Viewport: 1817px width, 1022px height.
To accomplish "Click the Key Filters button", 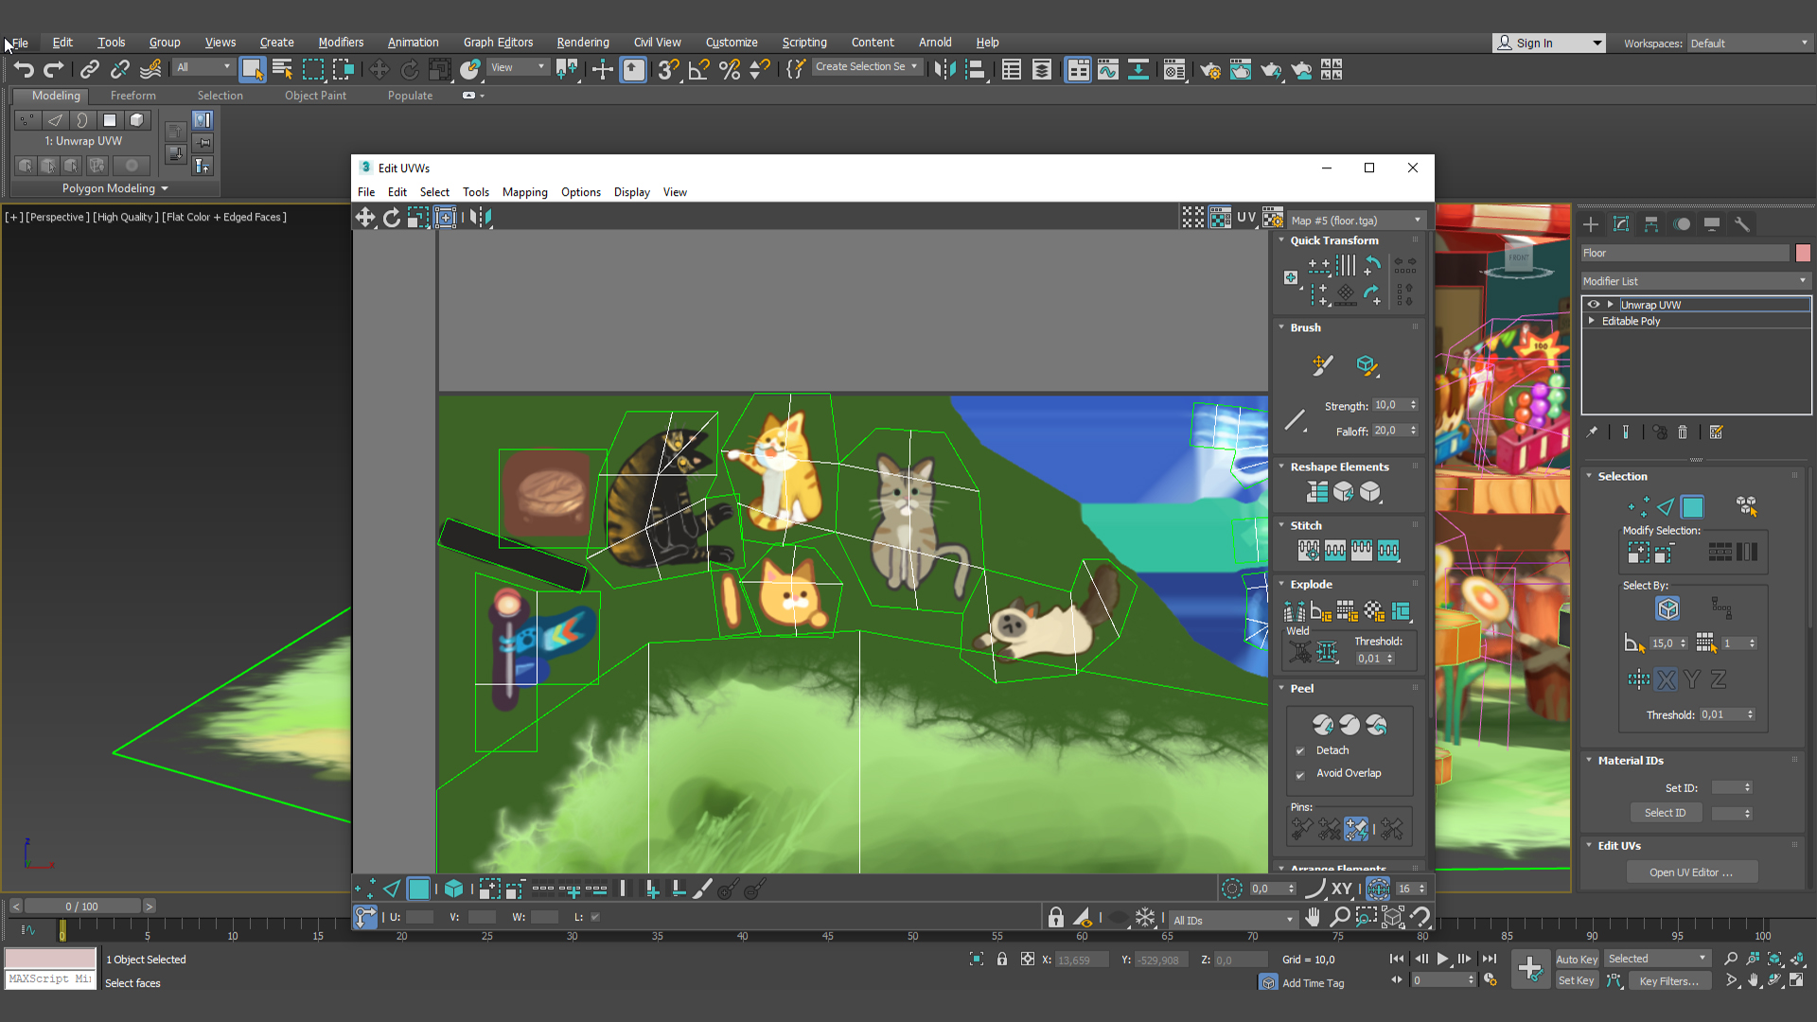I will [x=1669, y=981].
